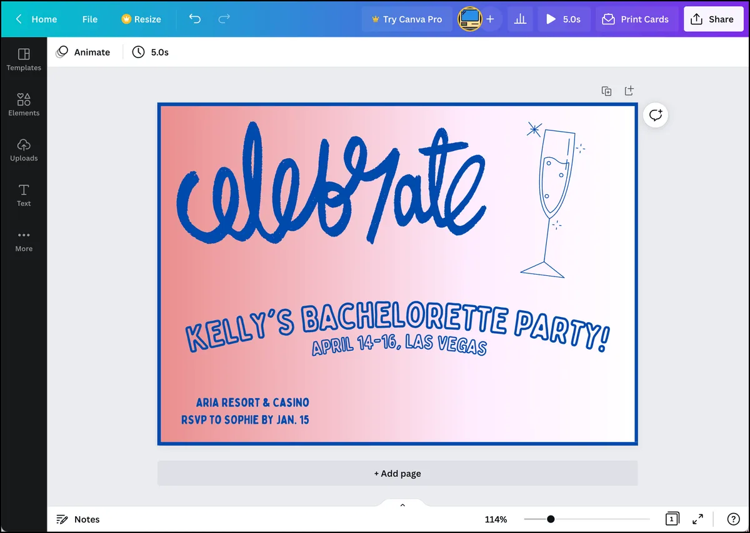Duplicate the page

click(606, 91)
